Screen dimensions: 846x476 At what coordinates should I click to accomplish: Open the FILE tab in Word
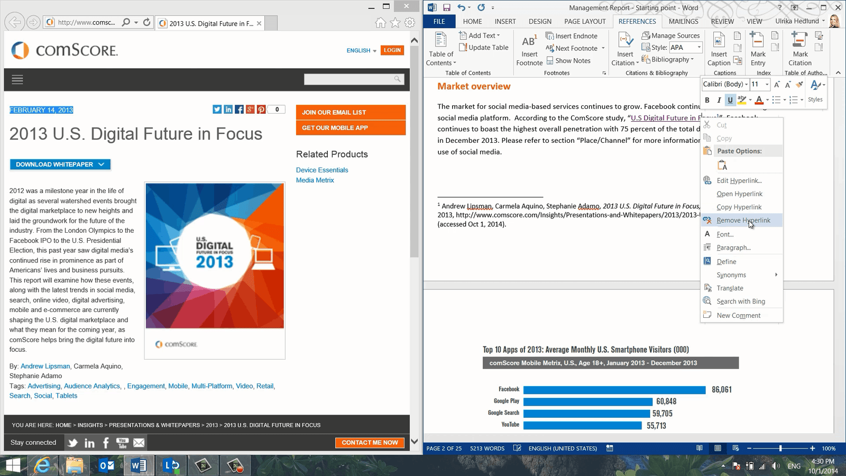tap(439, 21)
